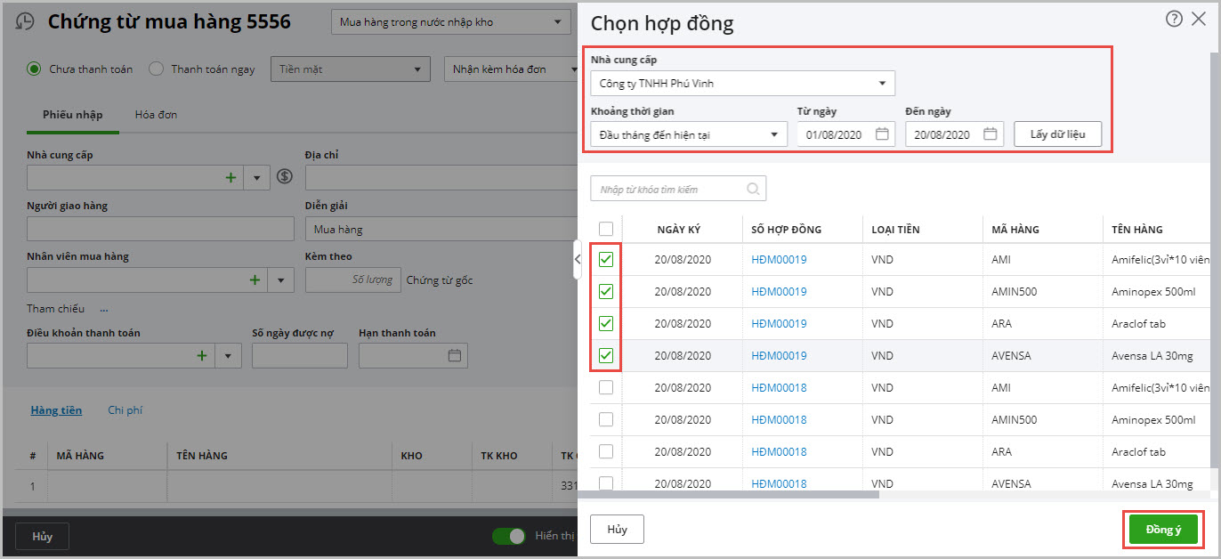1221x559 pixels.
Task: Toggle the green Hiển thị switch
Action: point(510,536)
